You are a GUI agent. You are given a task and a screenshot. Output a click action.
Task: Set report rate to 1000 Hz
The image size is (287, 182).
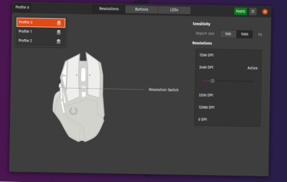click(244, 34)
